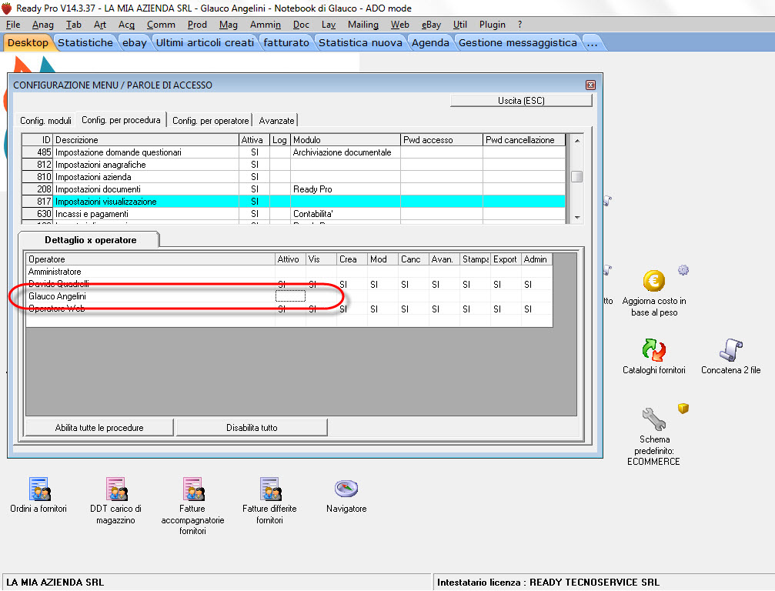
Task: Open the Prod menu
Action: (197, 24)
